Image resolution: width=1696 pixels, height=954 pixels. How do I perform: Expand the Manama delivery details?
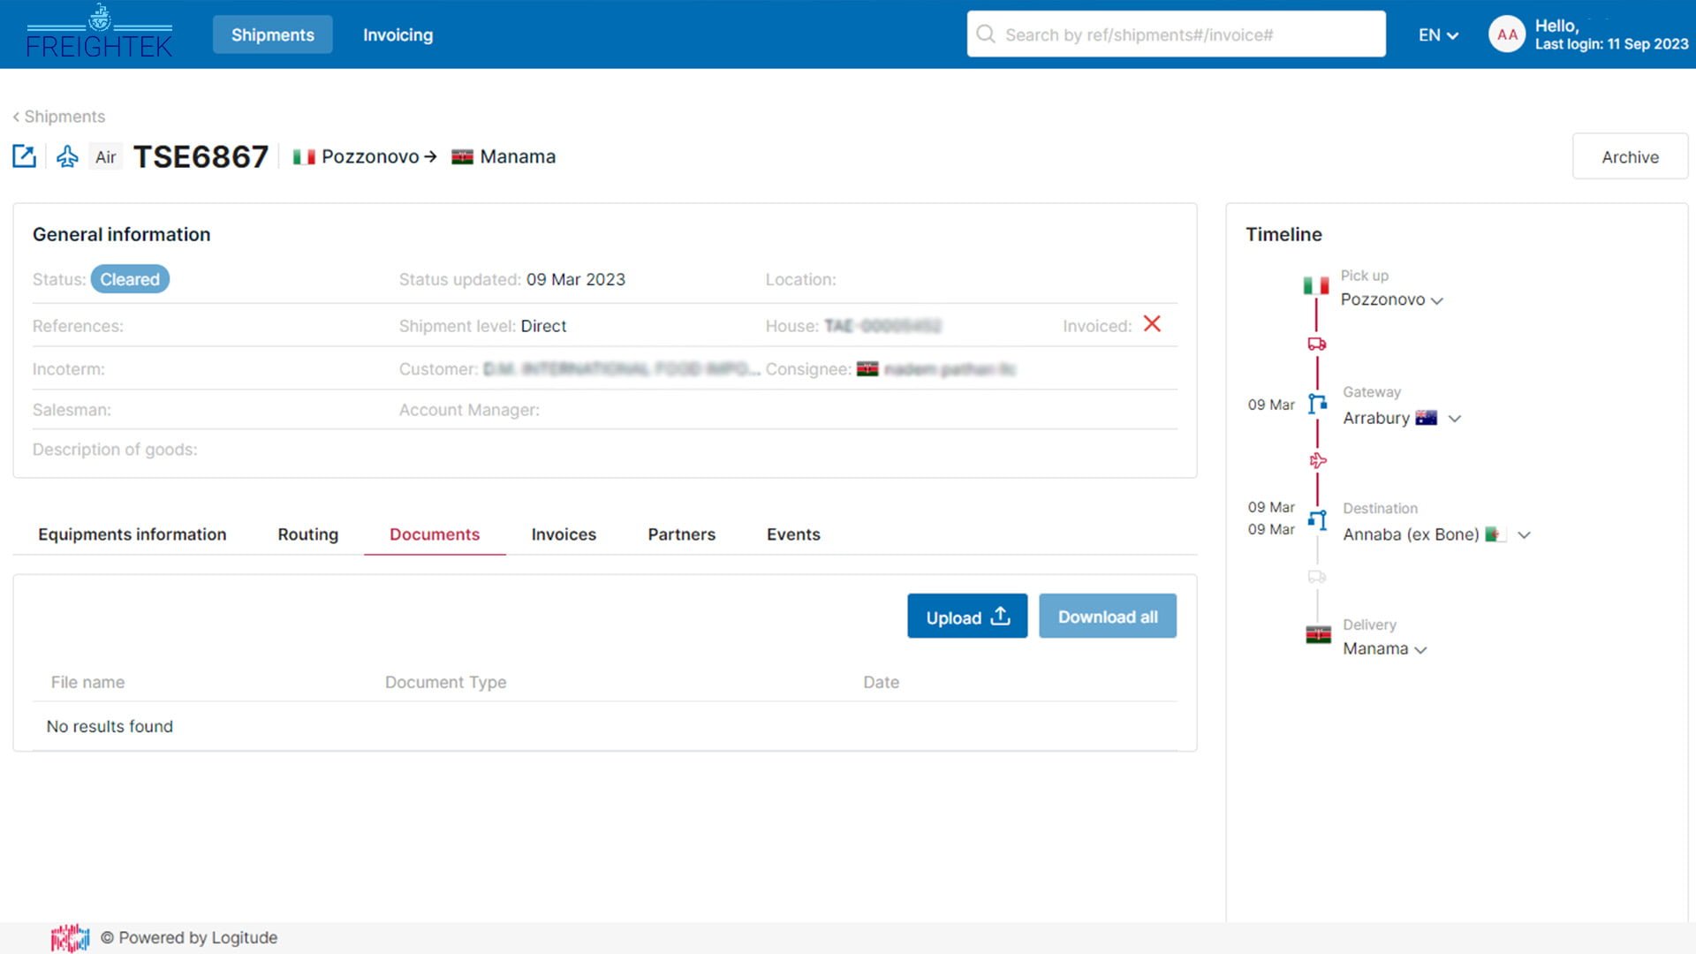1420,649
